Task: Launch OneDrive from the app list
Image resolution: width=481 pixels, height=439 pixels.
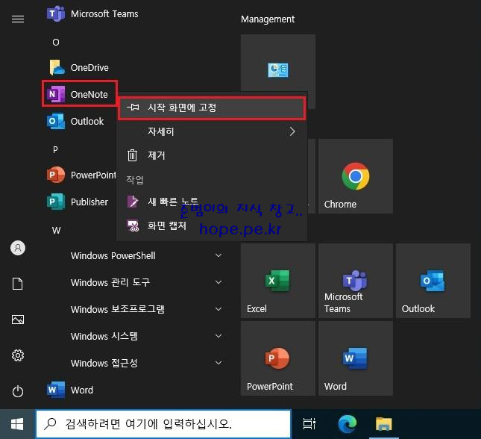Action: pos(79,68)
